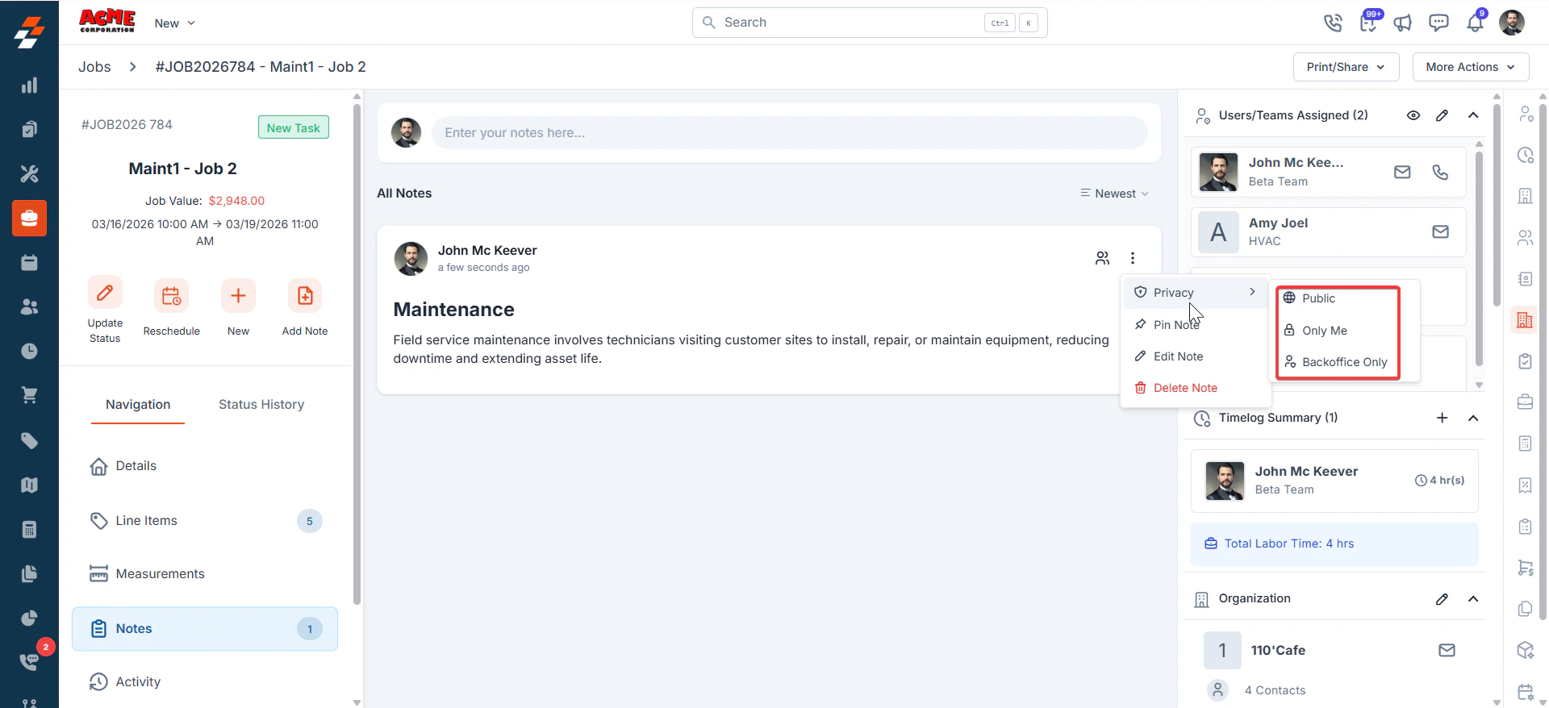
Task: Open the 99+ badge icon in header
Action: click(x=1369, y=22)
